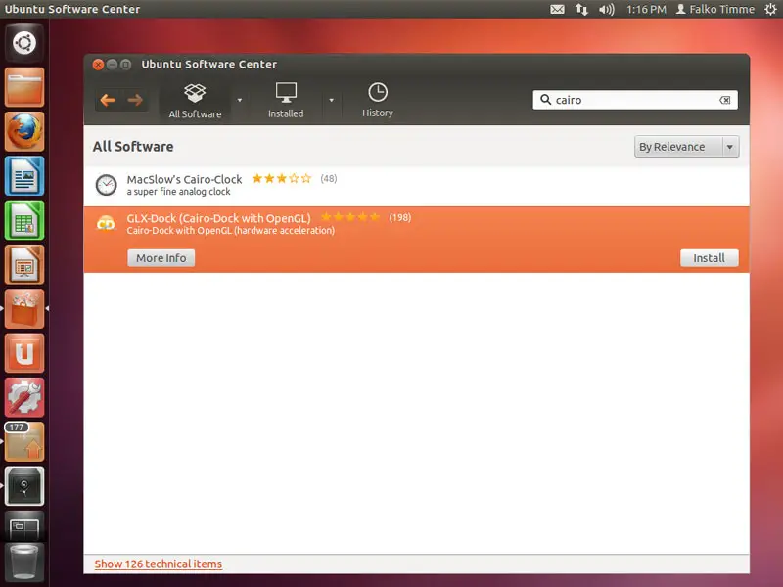
Task: Focus the search field containing "cairo"
Action: [634, 100]
